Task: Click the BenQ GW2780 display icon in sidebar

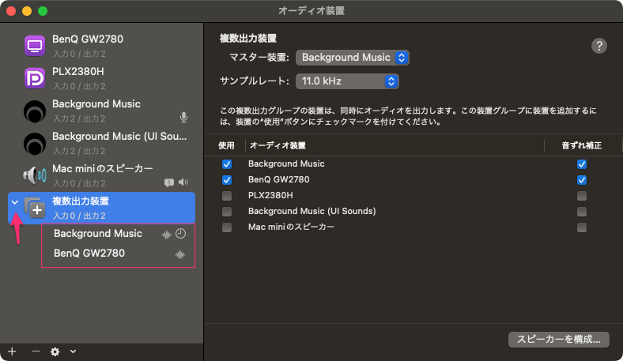Action: 35,46
